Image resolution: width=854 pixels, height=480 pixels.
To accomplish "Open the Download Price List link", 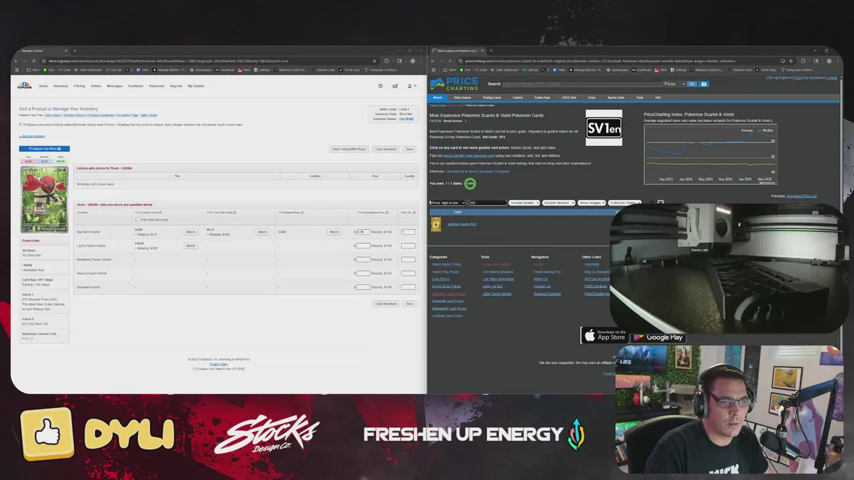I will coord(802,196).
